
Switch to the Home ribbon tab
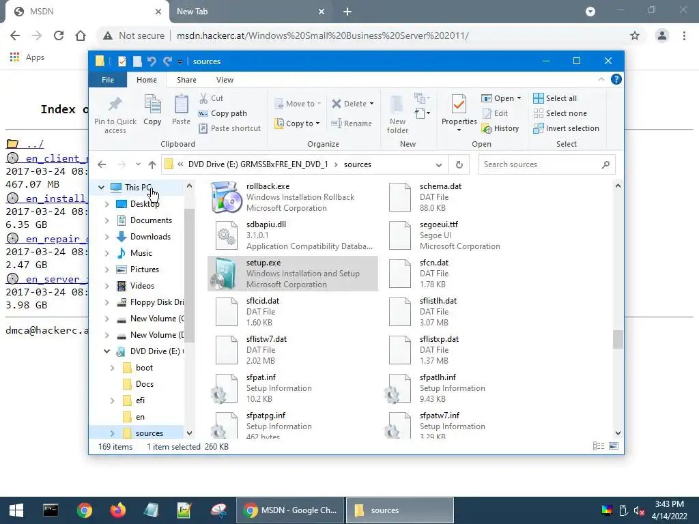click(147, 80)
